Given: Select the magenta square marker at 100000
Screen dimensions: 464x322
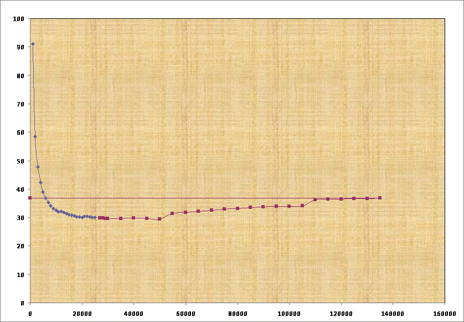Looking at the screenshot, I should click(289, 206).
